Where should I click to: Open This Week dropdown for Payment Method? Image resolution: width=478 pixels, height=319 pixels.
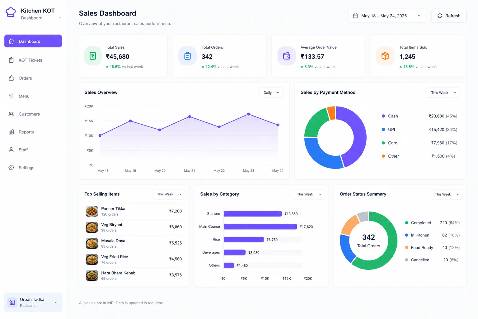click(x=443, y=93)
